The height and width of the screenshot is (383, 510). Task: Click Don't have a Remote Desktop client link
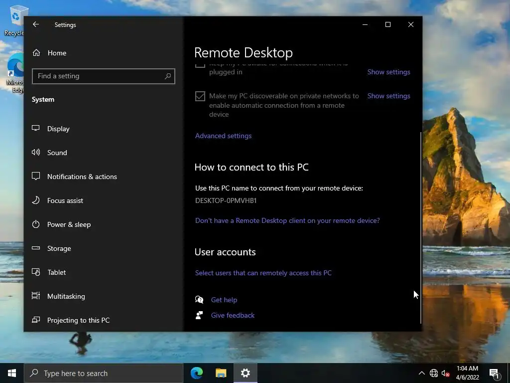287,220
